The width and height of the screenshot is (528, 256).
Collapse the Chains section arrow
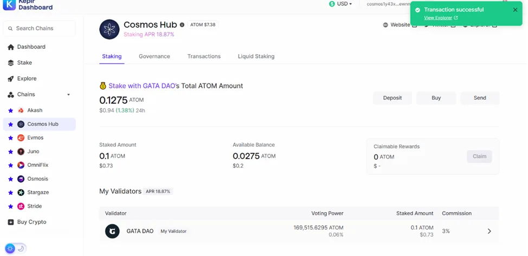pyautogui.click(x=68, y=95)
